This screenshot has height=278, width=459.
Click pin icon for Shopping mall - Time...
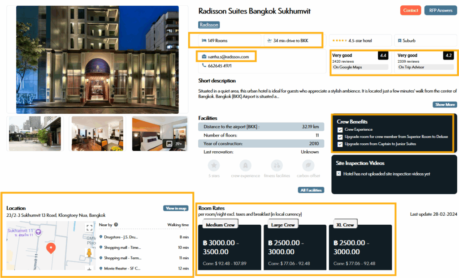[101, 247]
